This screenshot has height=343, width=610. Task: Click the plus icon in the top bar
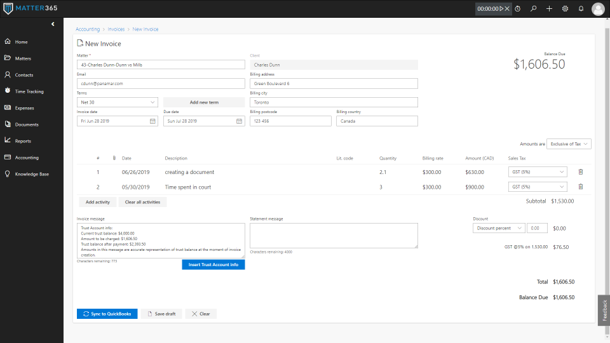[x=549, y=9]
